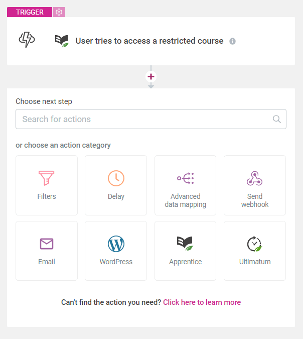Choose the WordPress action category

click(x=116, y=251)
